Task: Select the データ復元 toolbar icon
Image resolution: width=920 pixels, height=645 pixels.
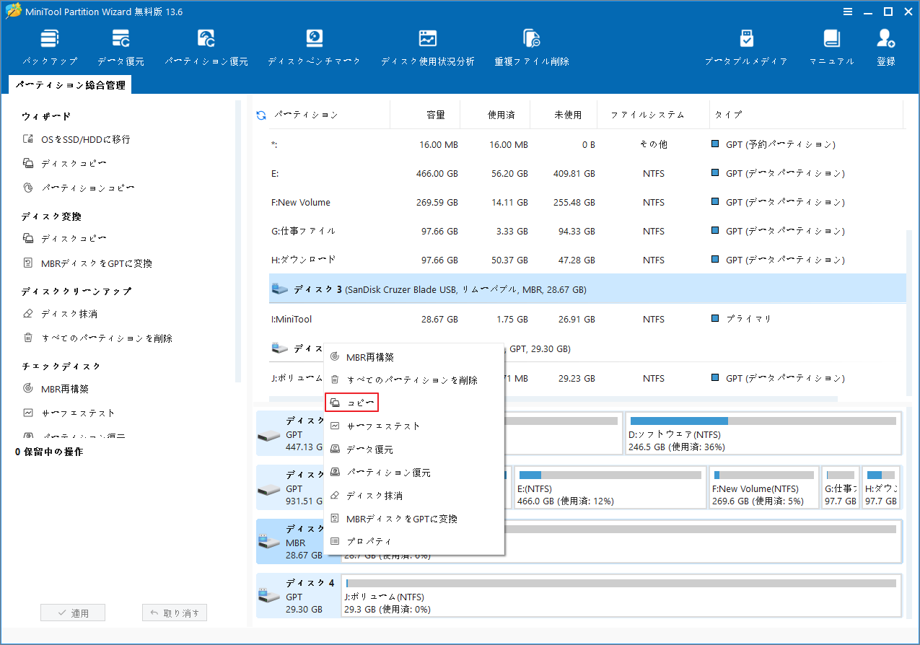Action: click(121, 45)
